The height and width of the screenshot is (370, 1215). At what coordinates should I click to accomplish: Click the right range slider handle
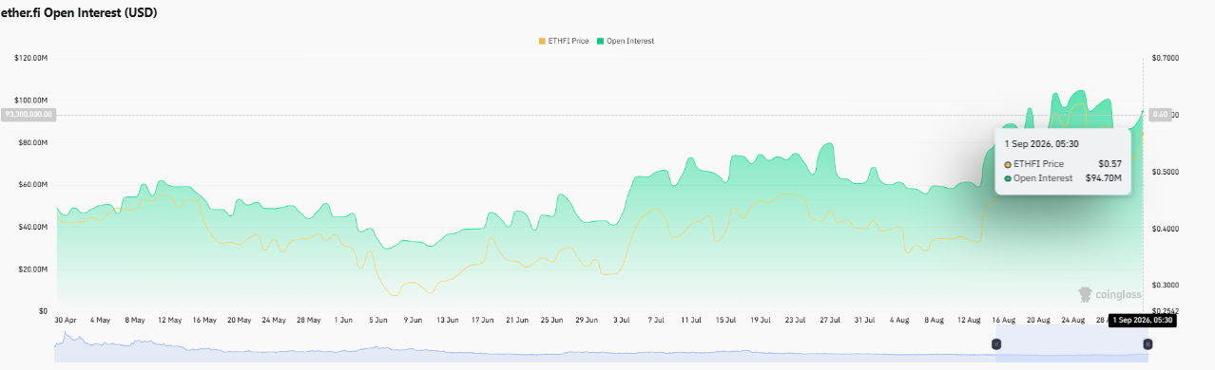click(x=1147, y=344)
